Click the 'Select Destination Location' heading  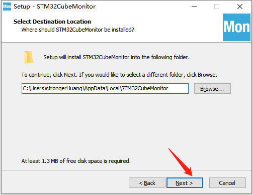click(x=52, y=22)
